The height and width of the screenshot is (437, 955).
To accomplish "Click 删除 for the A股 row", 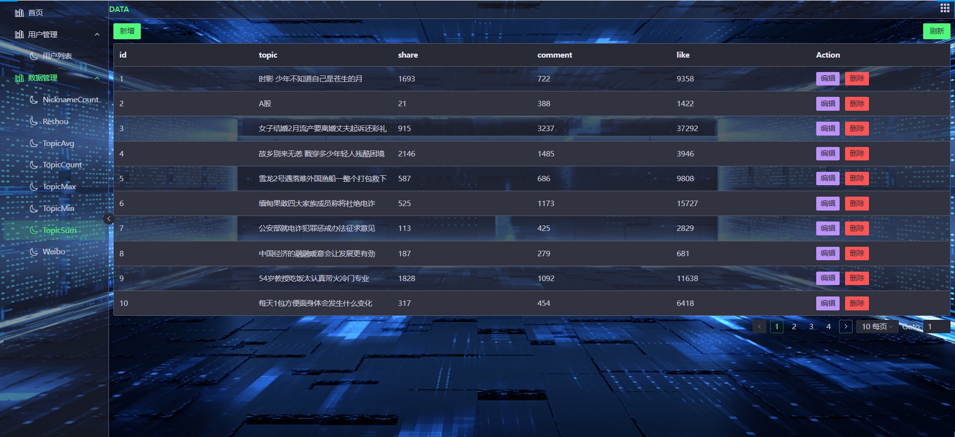I will pyautogui.click(x=857, y=103).
